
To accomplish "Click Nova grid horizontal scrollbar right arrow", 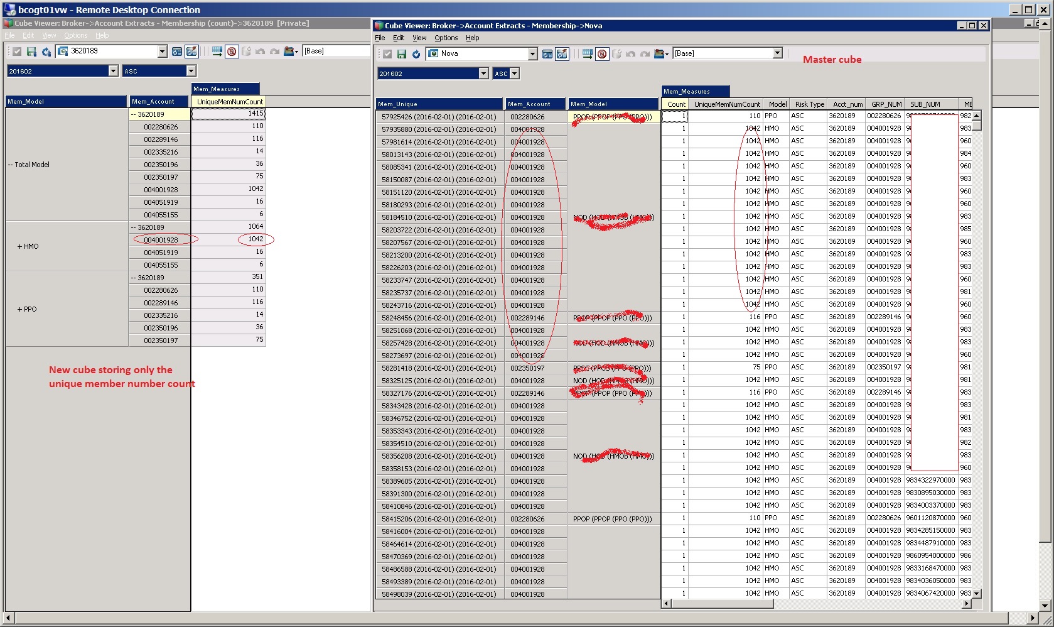I will point(967,604).
